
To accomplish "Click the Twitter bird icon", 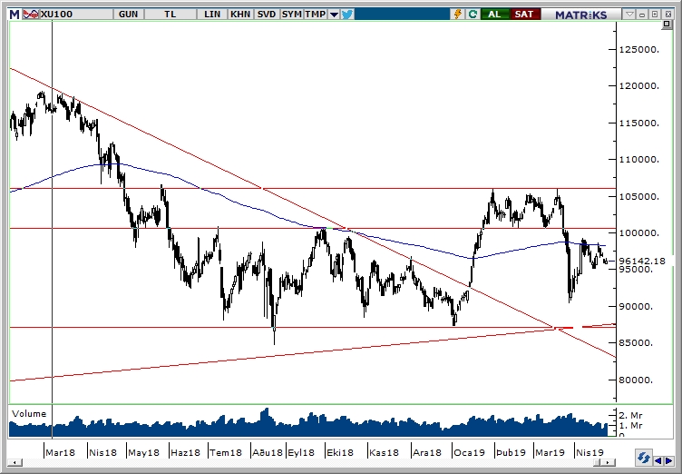I will coord(347,15).
